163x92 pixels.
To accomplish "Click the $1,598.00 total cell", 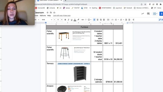I will [118, 73].
